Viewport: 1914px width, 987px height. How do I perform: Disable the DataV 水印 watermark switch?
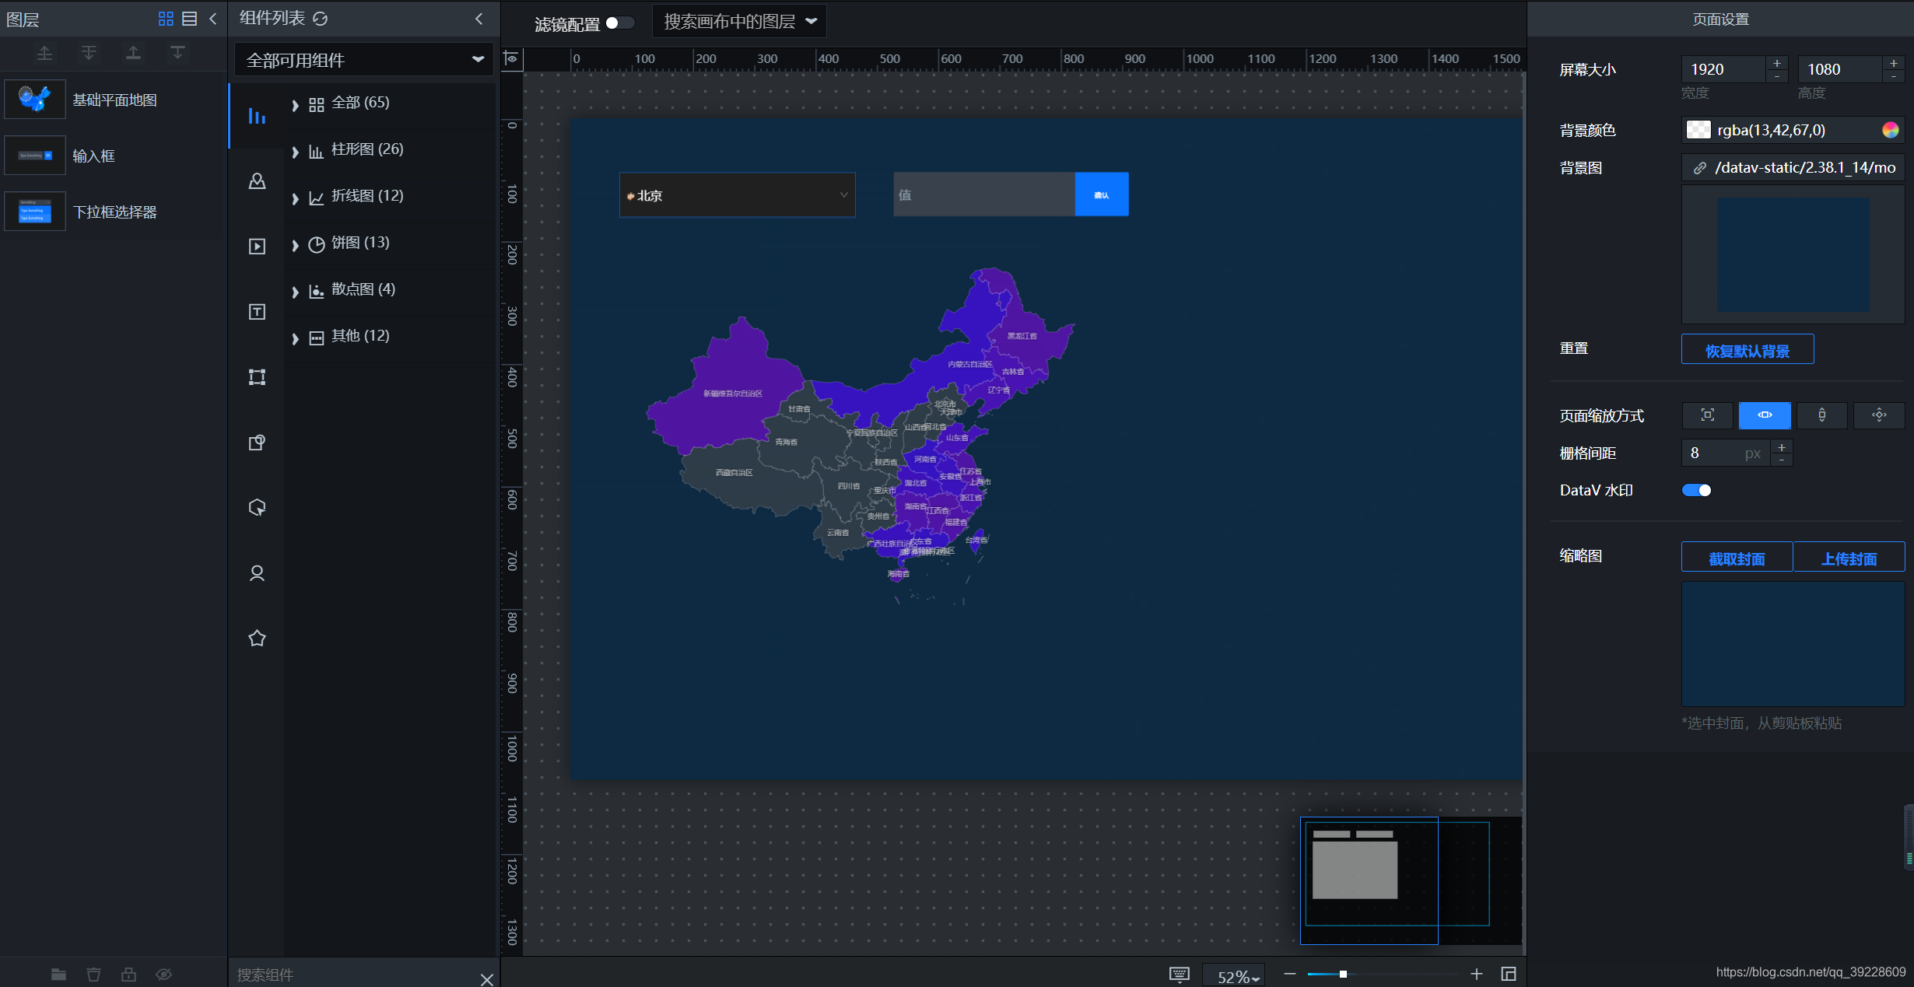coord(1696,490)
